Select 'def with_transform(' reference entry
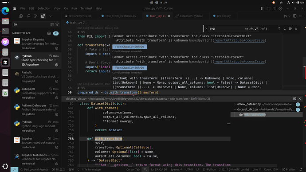The height and width of the screenshot is (172, 306). pyautogui.click(x=267, y=115)
